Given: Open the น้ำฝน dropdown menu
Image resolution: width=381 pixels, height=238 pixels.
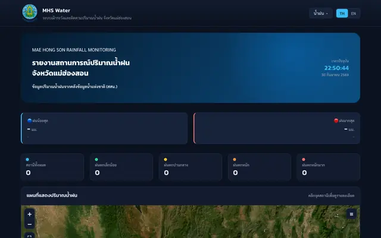Looking at the screenshot, I should click(321, 13).
